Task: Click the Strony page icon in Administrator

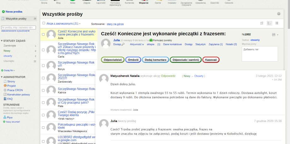Action: click(5, 81)
